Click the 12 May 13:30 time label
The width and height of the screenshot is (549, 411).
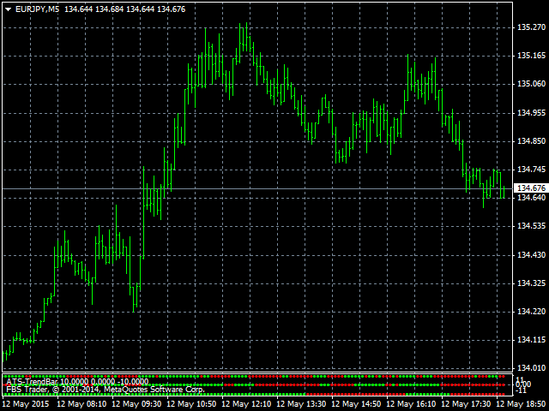[x=303, y=403]
